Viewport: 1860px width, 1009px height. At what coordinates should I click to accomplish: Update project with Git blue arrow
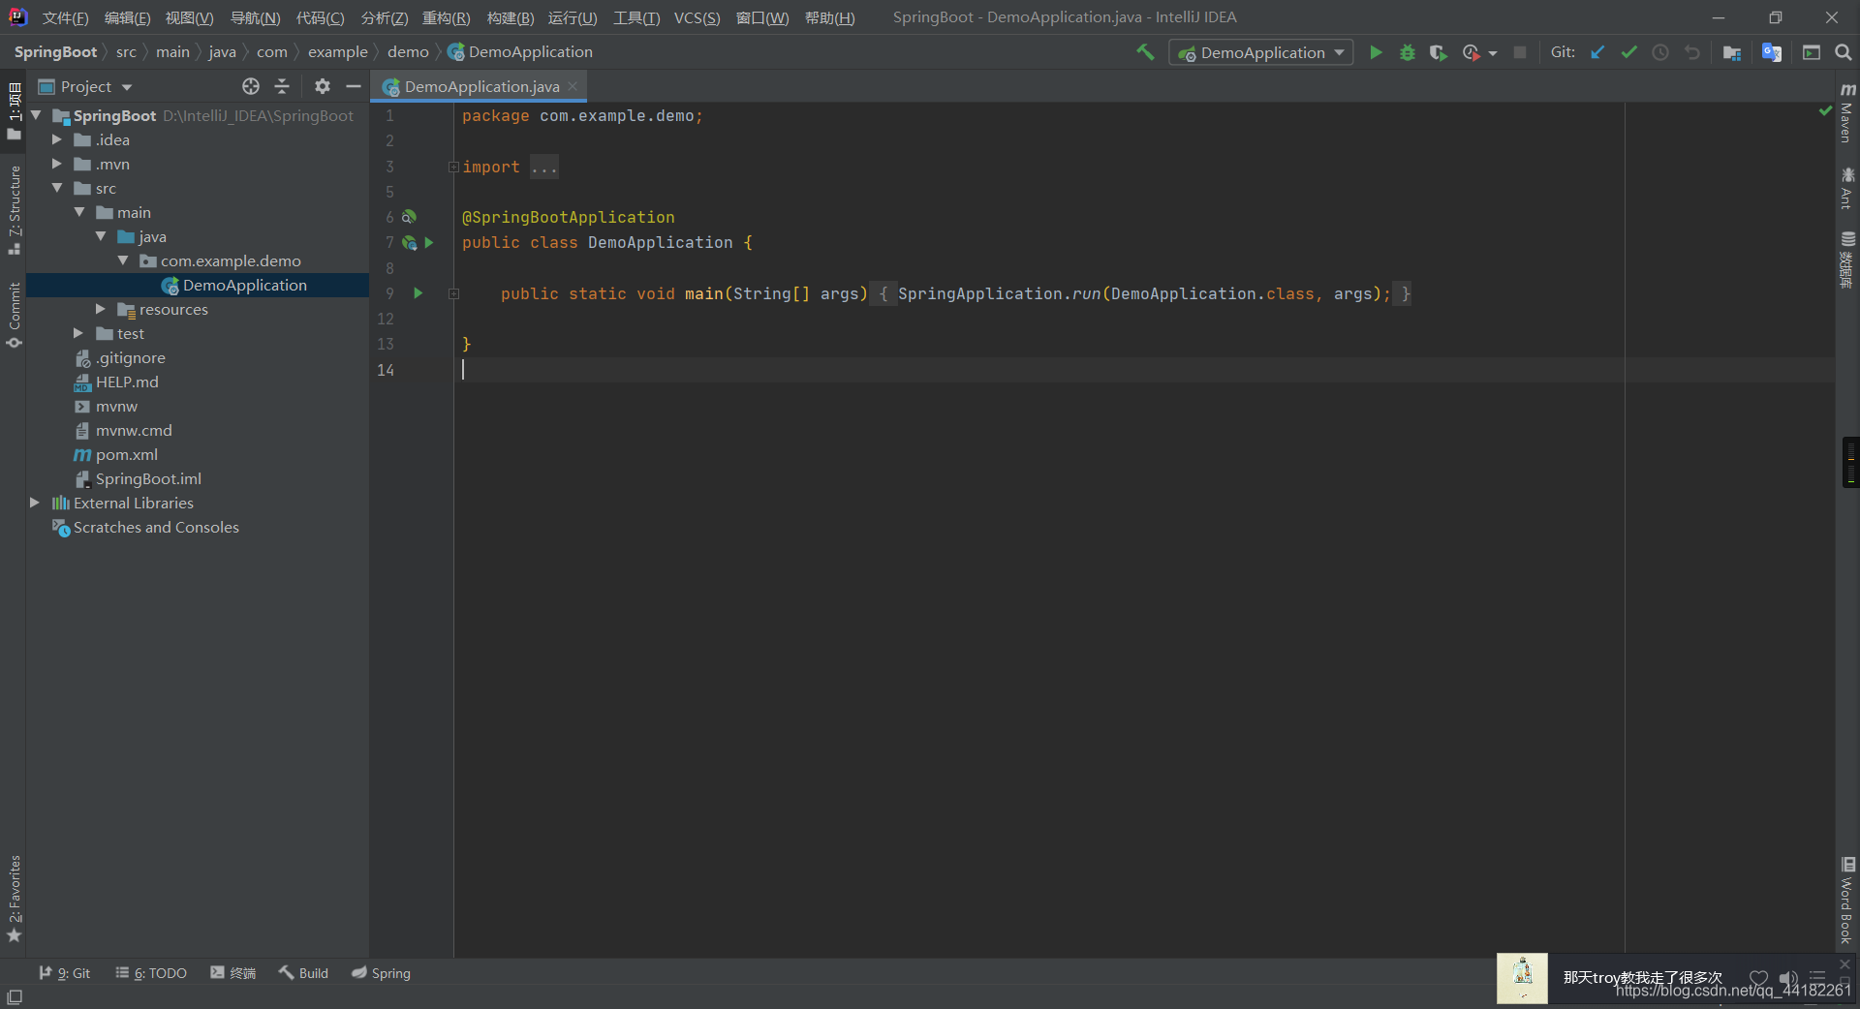tap(1597, 52)
